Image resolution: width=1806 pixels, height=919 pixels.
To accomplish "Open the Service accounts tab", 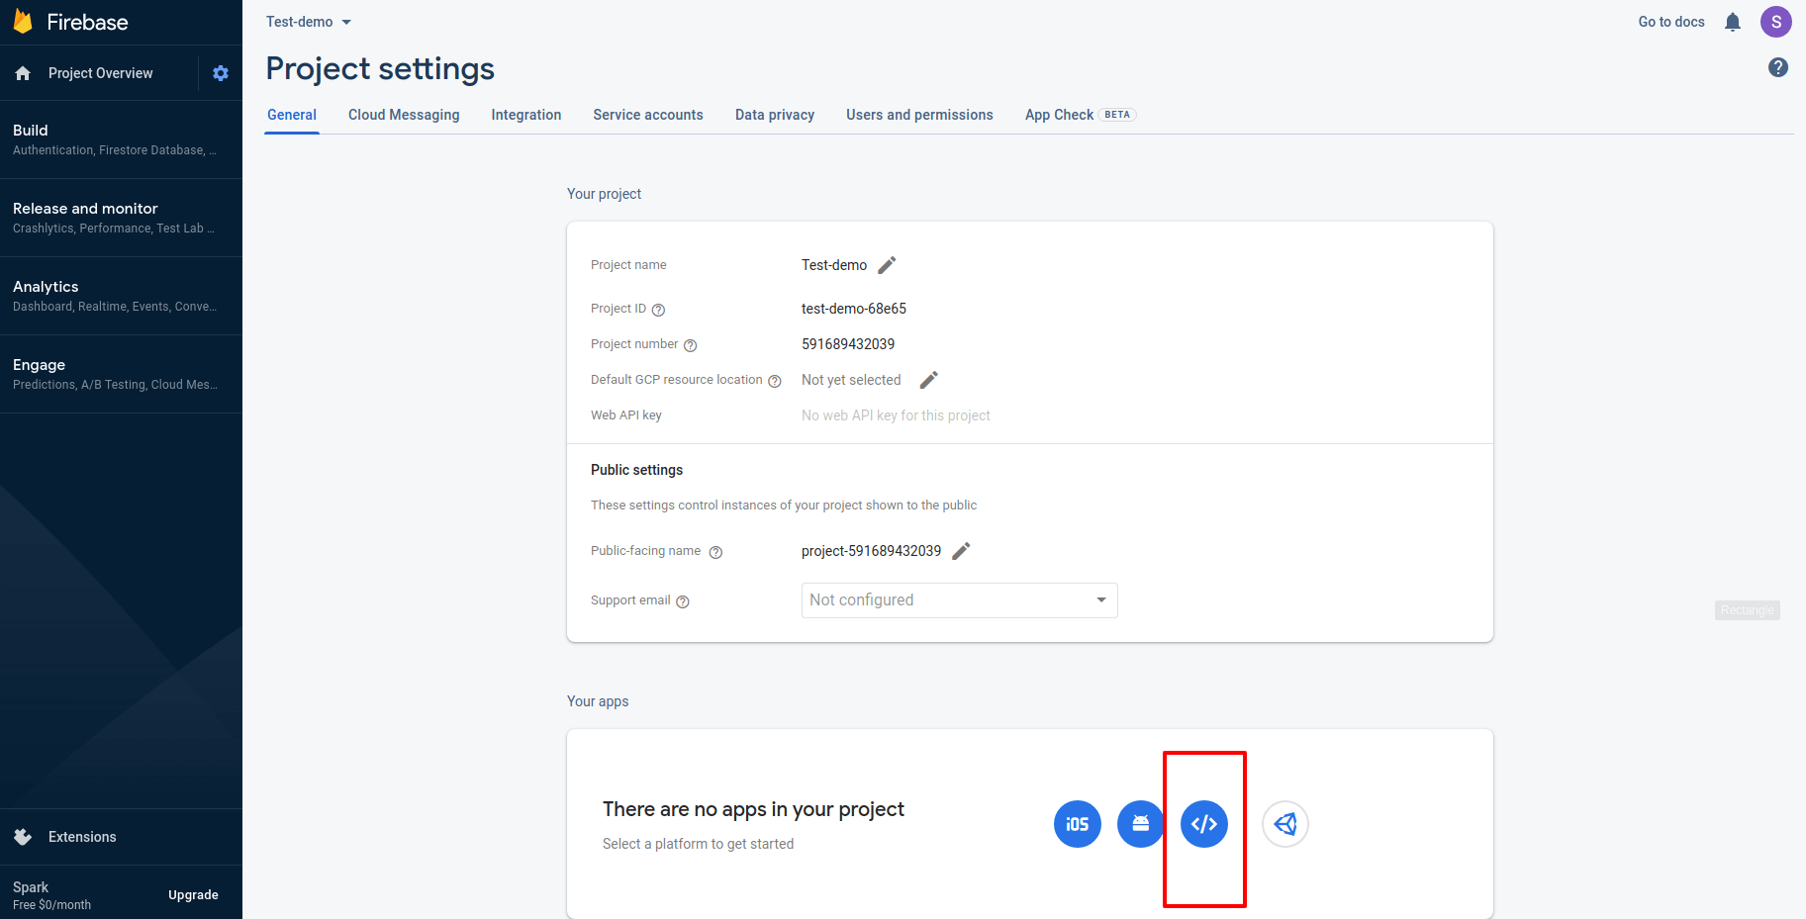I will (x=647, y=115).
